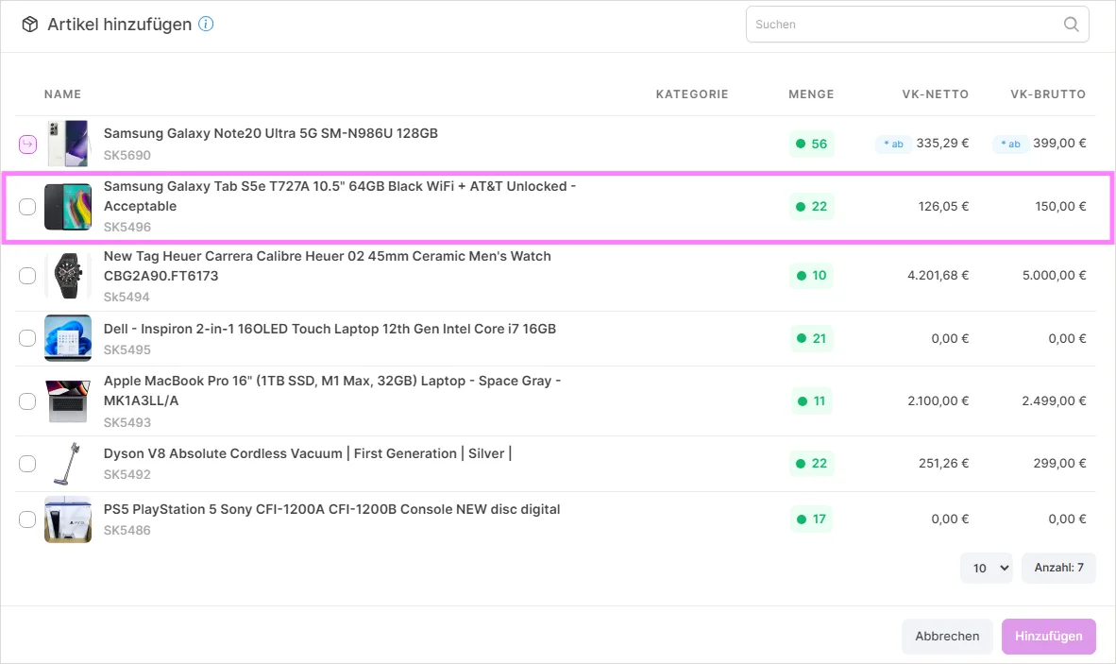This screenshot has height=664, width=1116.
Task: Click the NAME column header
Action: click(62, 94)
